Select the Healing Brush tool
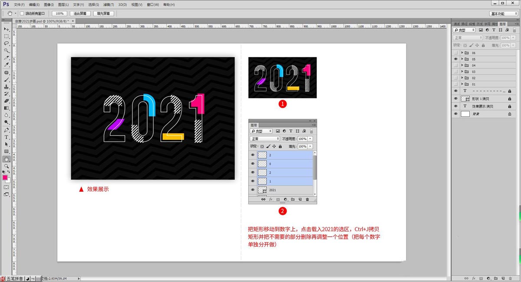Viewport: 521px width, 282px height. 7,72
